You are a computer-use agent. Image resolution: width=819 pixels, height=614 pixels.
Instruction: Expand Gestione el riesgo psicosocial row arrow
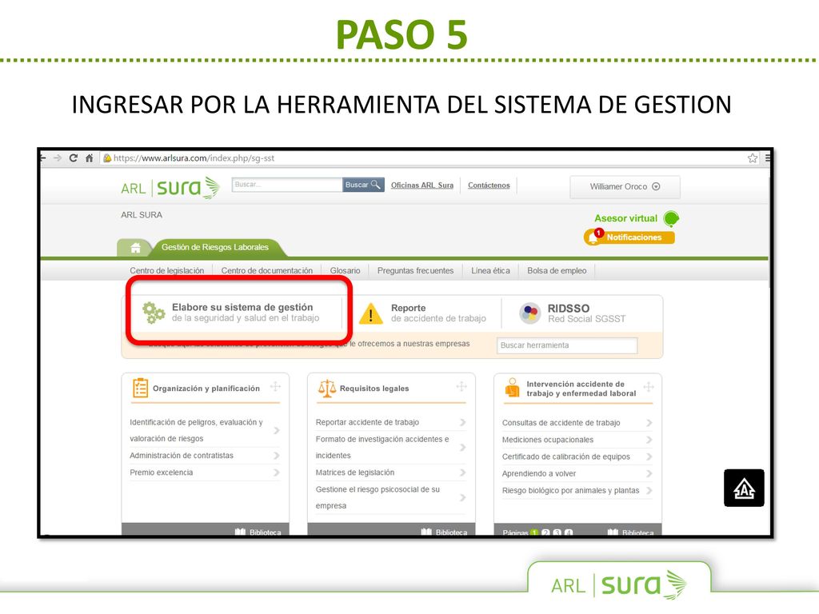click(x=463, y=497)
